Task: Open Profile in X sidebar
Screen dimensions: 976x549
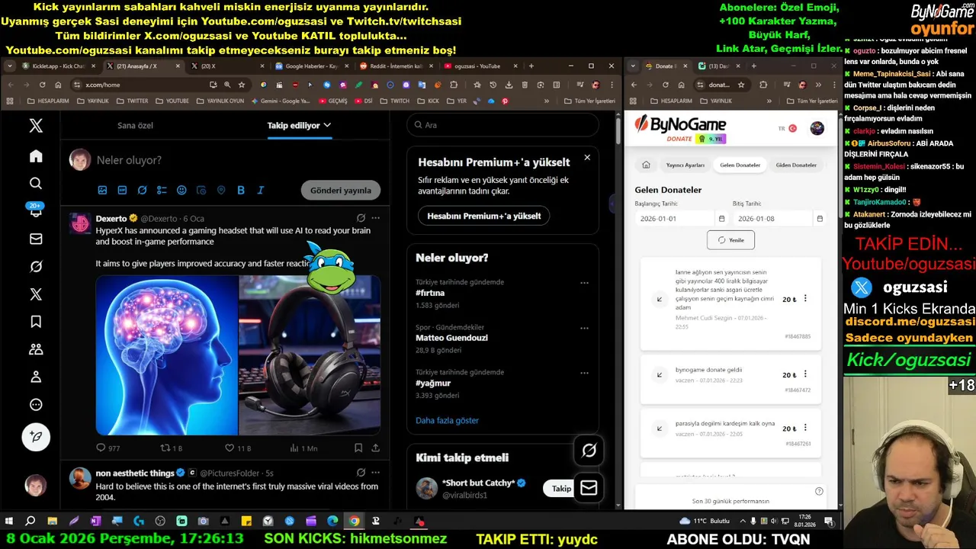Action: pyautogui.click(x=36, y=377)
